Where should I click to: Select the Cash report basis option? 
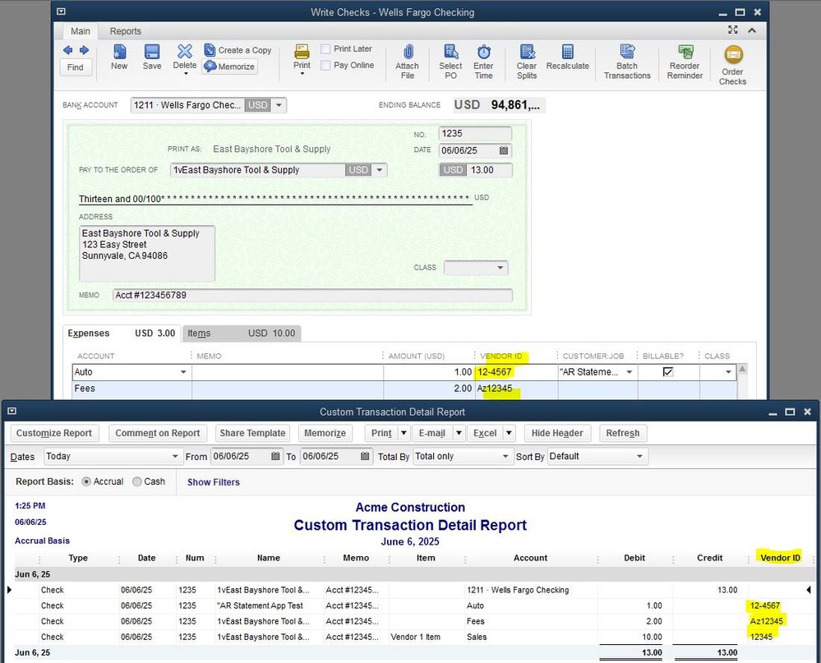(137, 482)
